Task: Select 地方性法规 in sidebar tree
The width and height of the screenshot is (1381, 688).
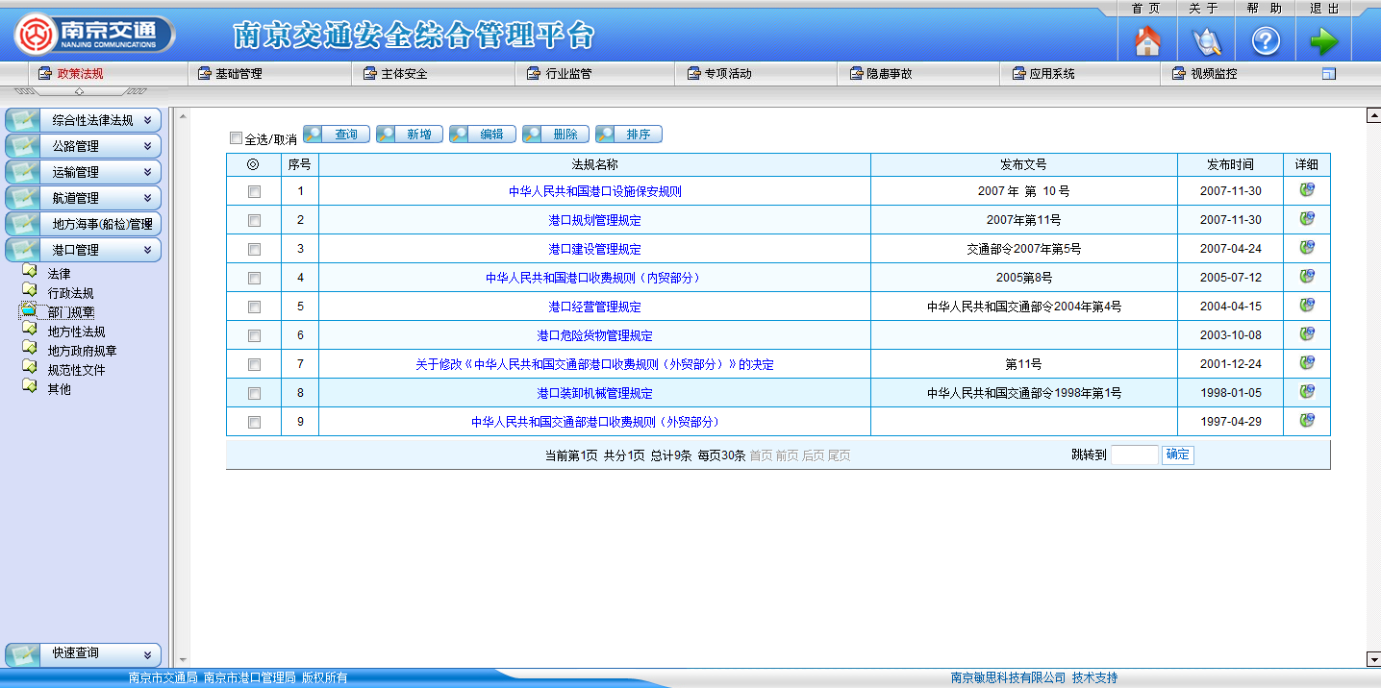Action: 76,332
